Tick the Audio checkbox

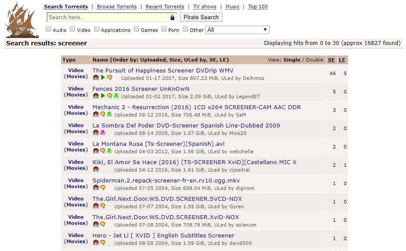point(48,29)
